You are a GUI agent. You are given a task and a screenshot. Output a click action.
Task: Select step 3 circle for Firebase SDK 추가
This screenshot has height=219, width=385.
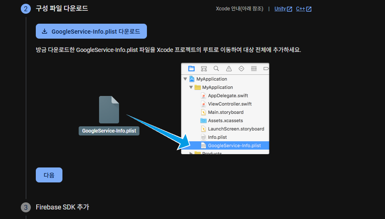click(x=26, y=207)
